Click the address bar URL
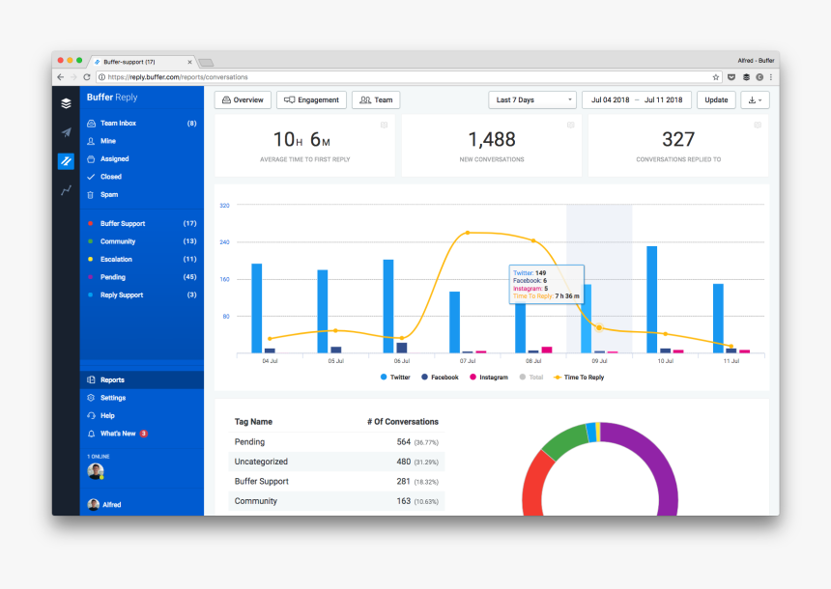The height and width of the screenshot is (589, 831). click(178, 77)
